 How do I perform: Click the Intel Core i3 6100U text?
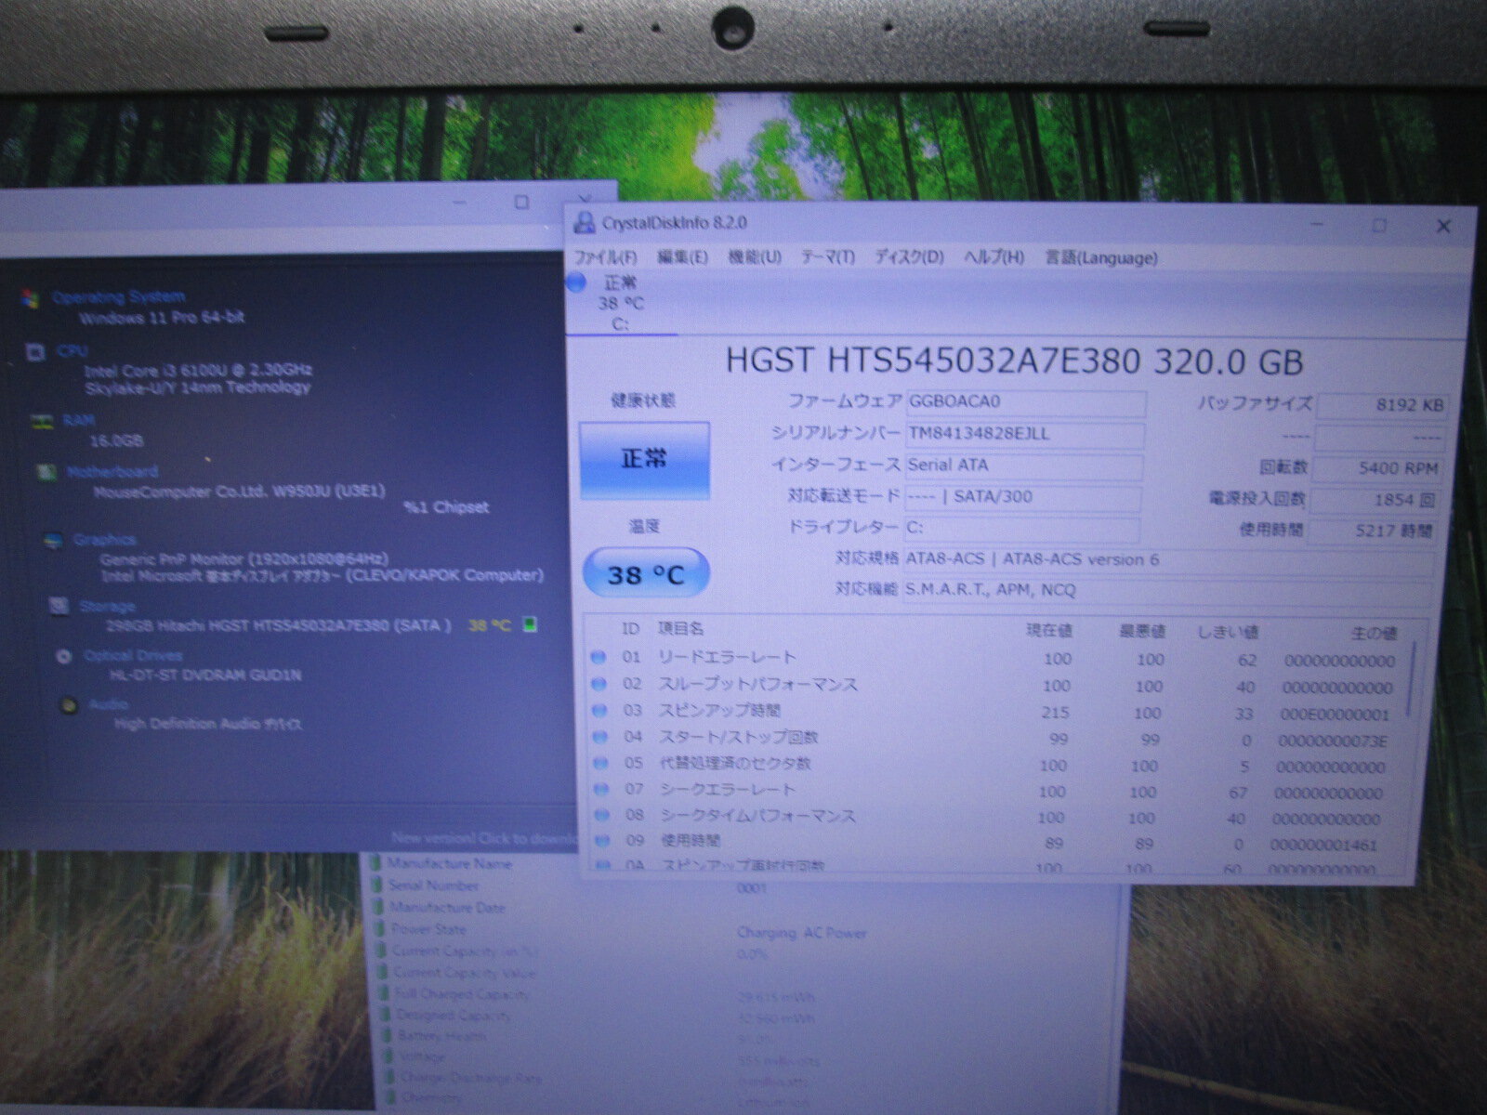[197, 371]
